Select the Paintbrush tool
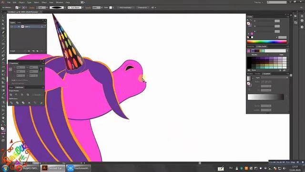 coord(3,48)
